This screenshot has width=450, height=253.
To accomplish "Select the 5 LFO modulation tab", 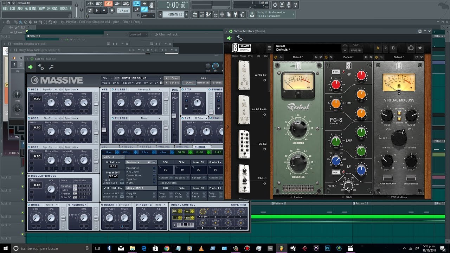I will [x=184, y=152].
